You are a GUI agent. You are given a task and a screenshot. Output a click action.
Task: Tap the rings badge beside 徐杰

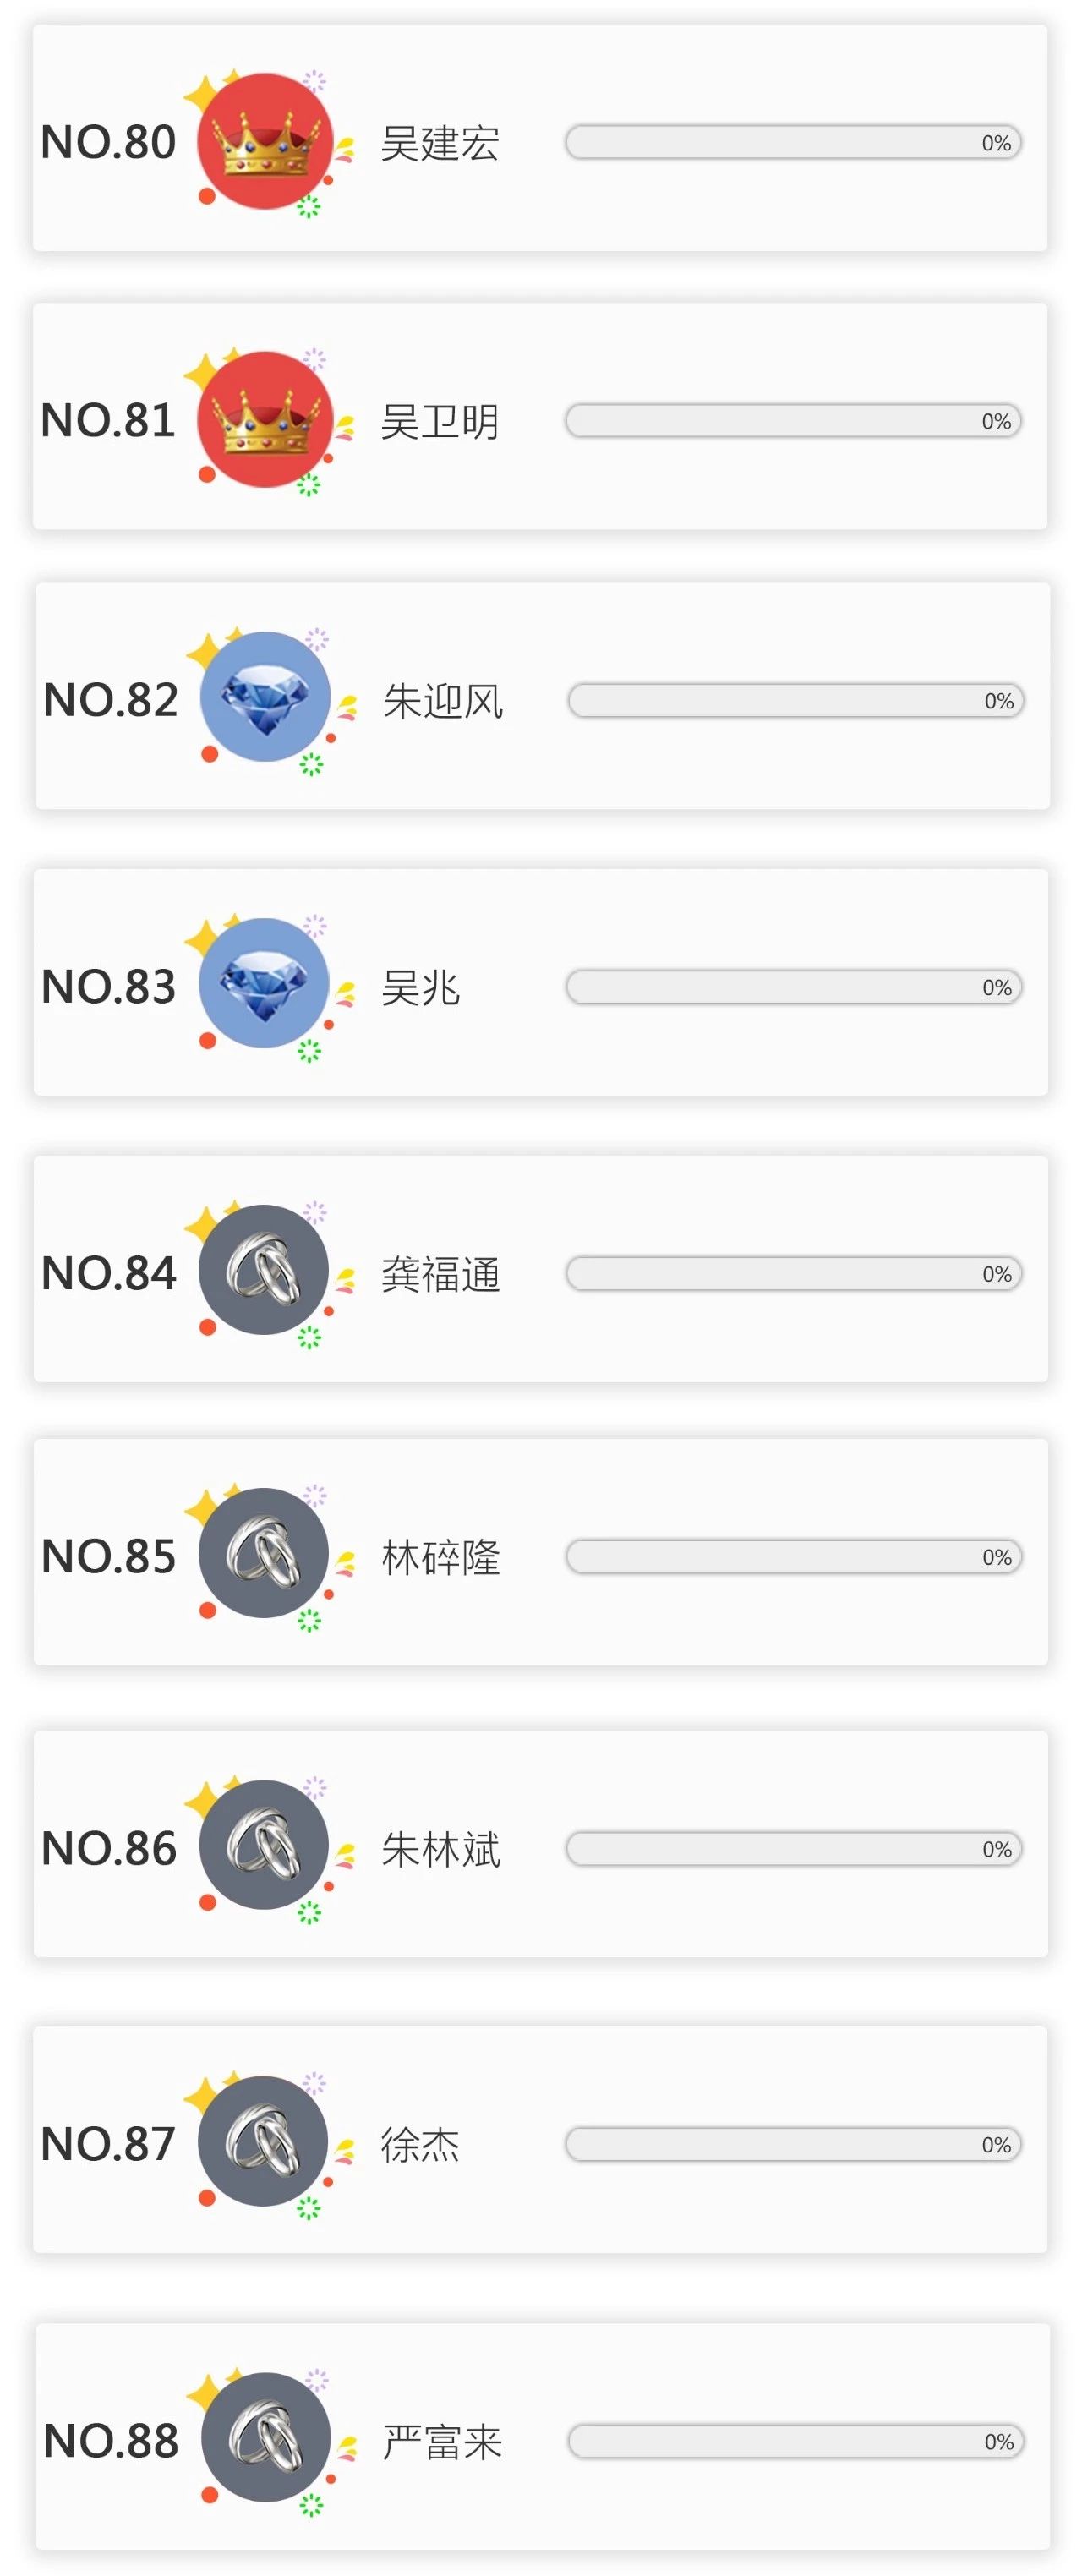click(263, 2141)
